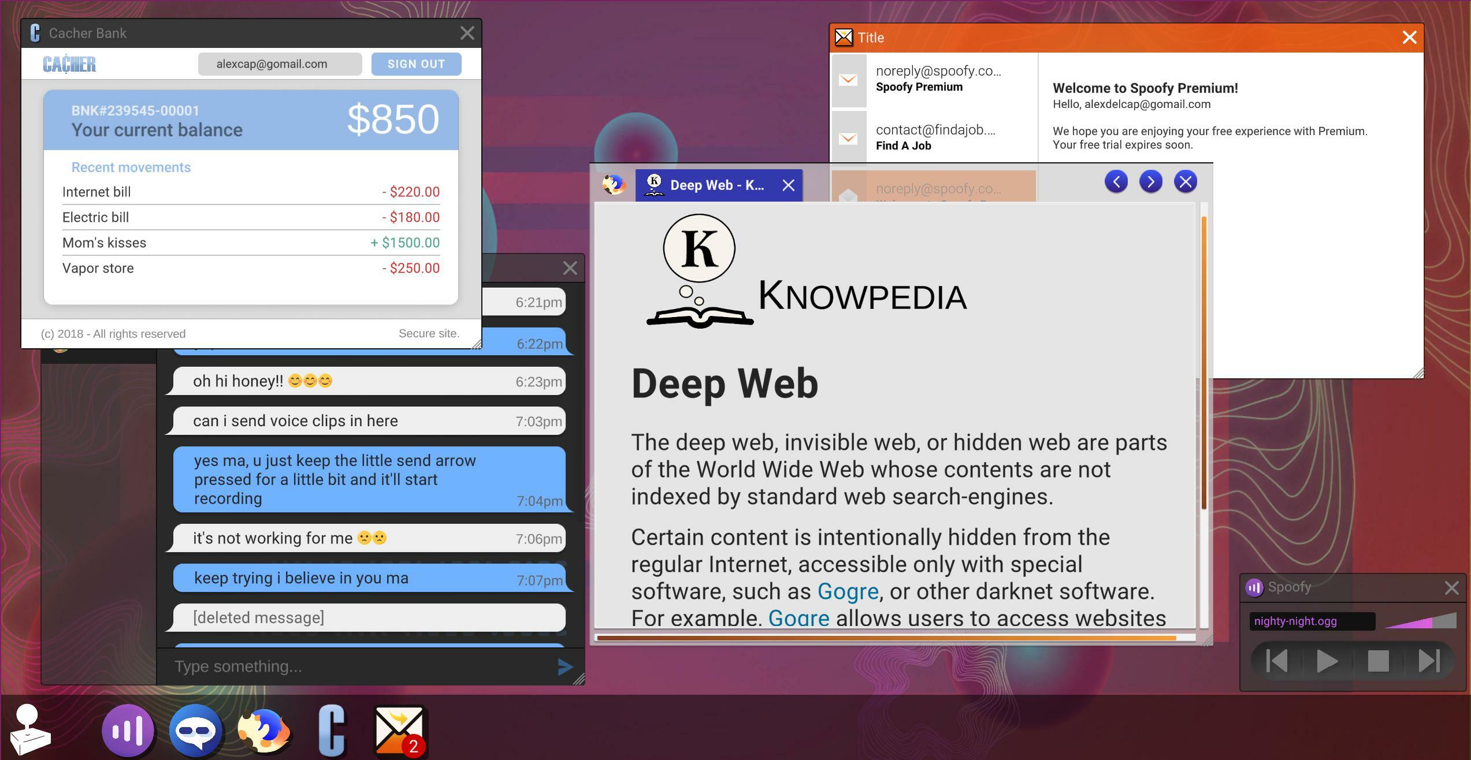Click the Knowpedia K logo image
Screen dimensions: 1471x760
coord(700,271)
